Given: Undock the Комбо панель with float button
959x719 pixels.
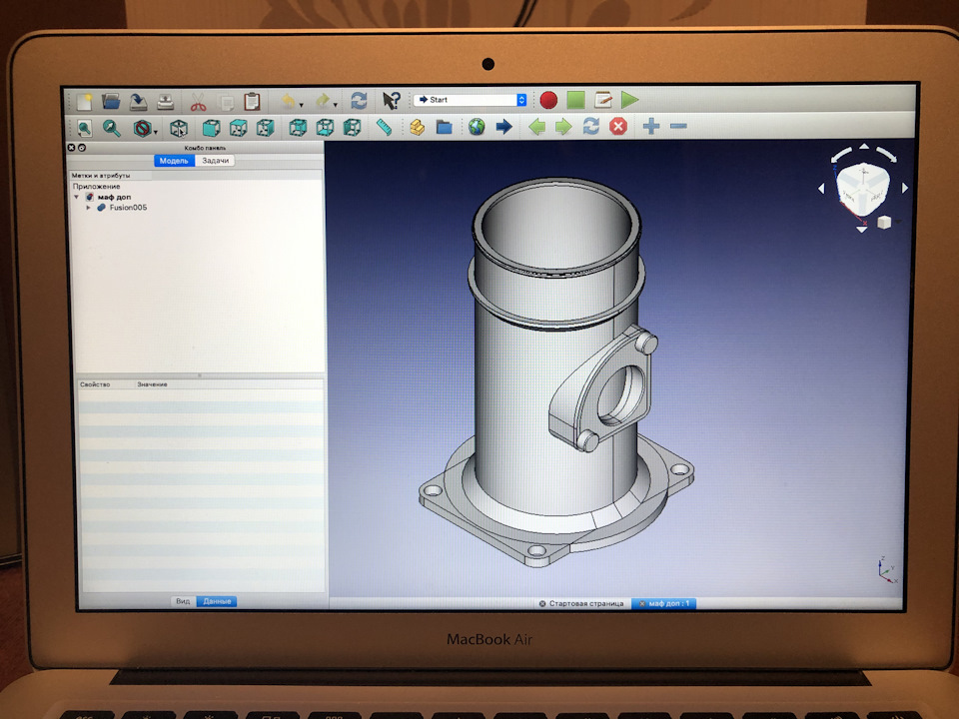Looking at the screenshot, I should 82,148.
